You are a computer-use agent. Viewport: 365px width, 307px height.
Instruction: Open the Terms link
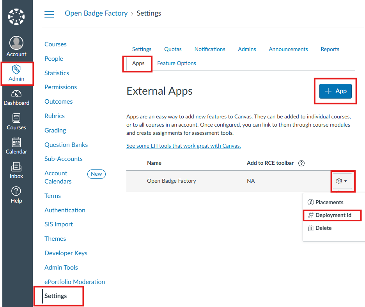53,196
